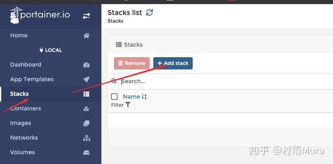The width and height of the screenshot is (333, 164).
Task: Refresh the Stacks list with the sync icon
Action: click(150, 13)
